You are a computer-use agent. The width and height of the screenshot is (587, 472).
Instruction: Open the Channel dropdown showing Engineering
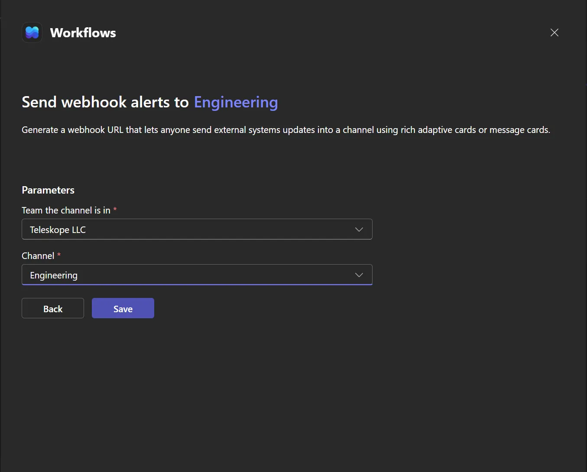[197, 275]
